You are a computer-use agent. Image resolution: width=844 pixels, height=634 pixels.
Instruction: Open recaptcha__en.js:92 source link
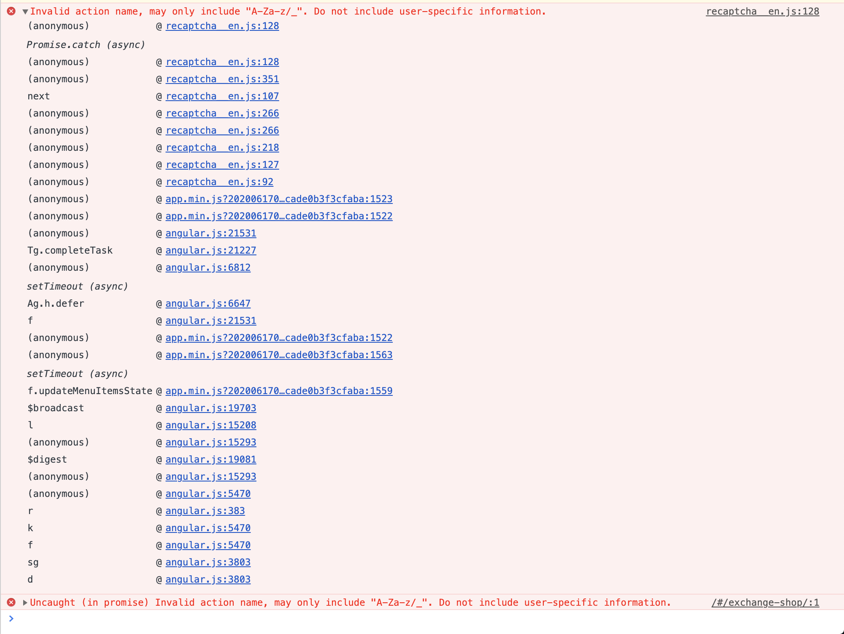(x=220, y=182)
